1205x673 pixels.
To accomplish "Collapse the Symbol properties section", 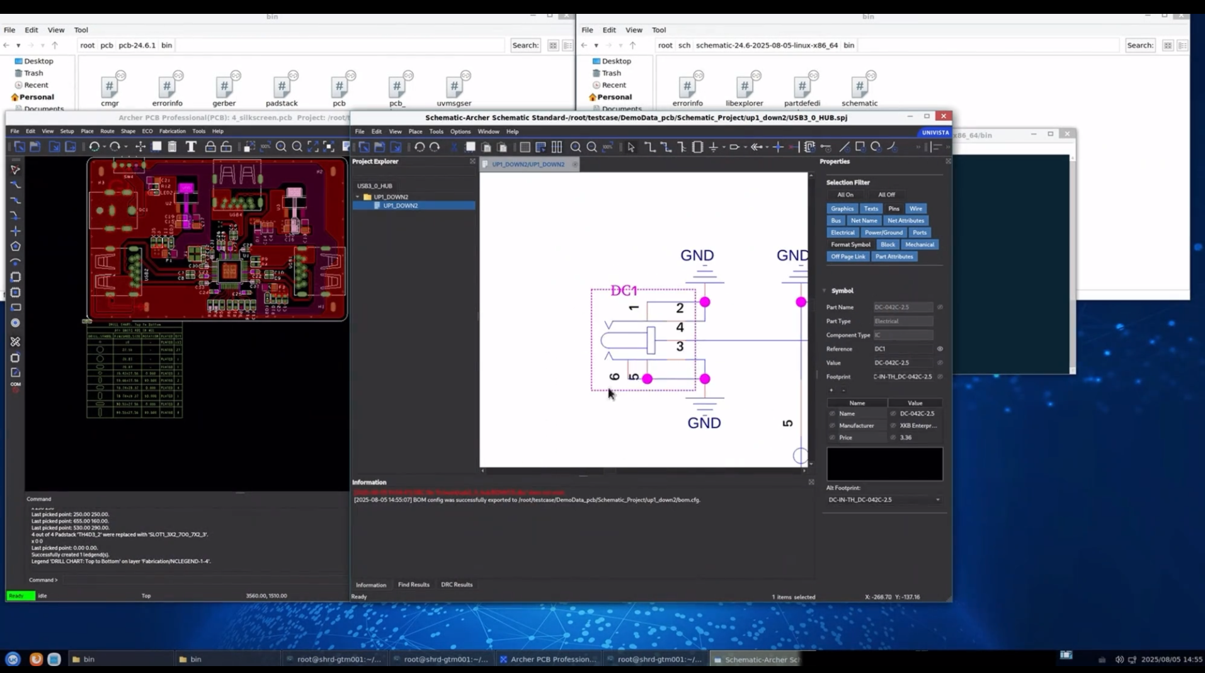I will 824,291.
